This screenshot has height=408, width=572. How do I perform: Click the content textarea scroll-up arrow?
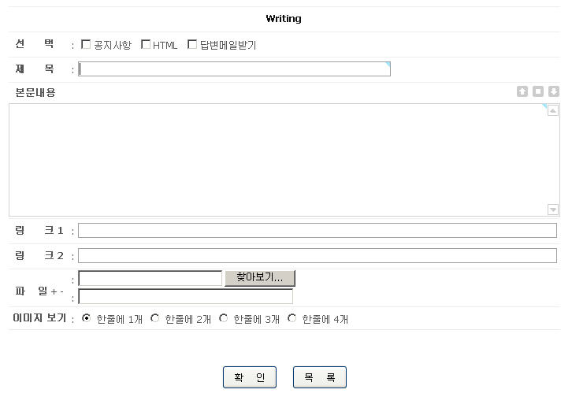pos(553,111)
